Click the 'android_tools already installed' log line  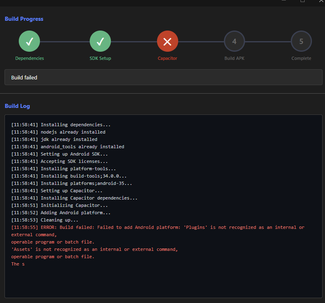(68, 147)
